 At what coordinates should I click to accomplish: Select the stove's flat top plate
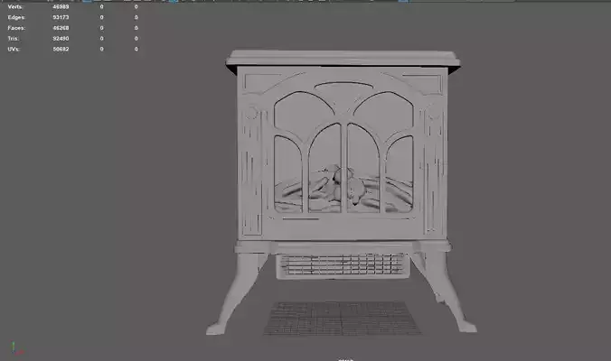pyautogui.click(x=343, y=59)
